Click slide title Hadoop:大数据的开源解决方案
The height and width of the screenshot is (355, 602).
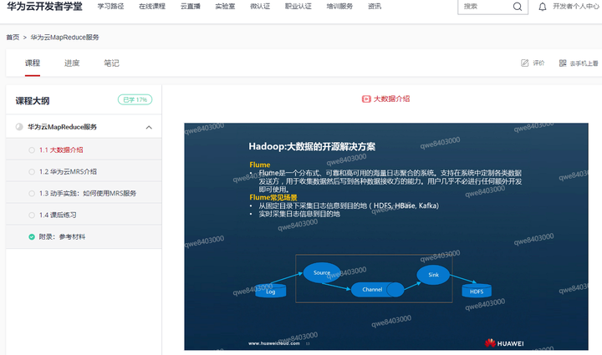(312, 146)
